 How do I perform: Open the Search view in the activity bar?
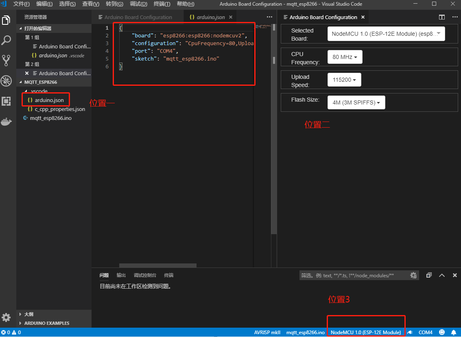coord(6,40)
